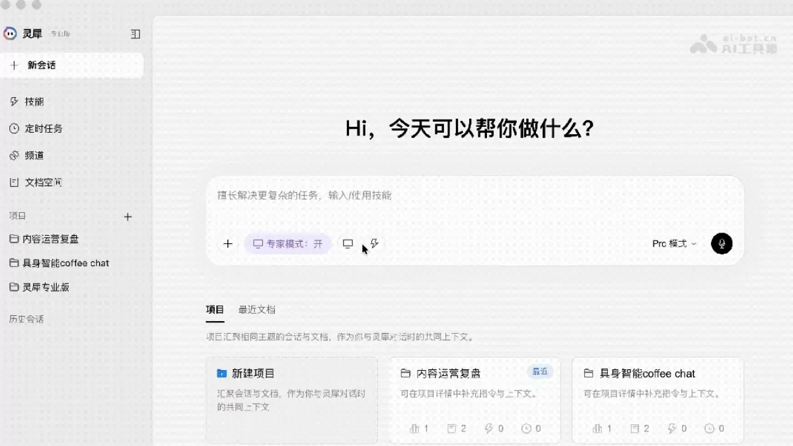
Task: Click the 新建项目 card
Action: [x=292, y=400]
